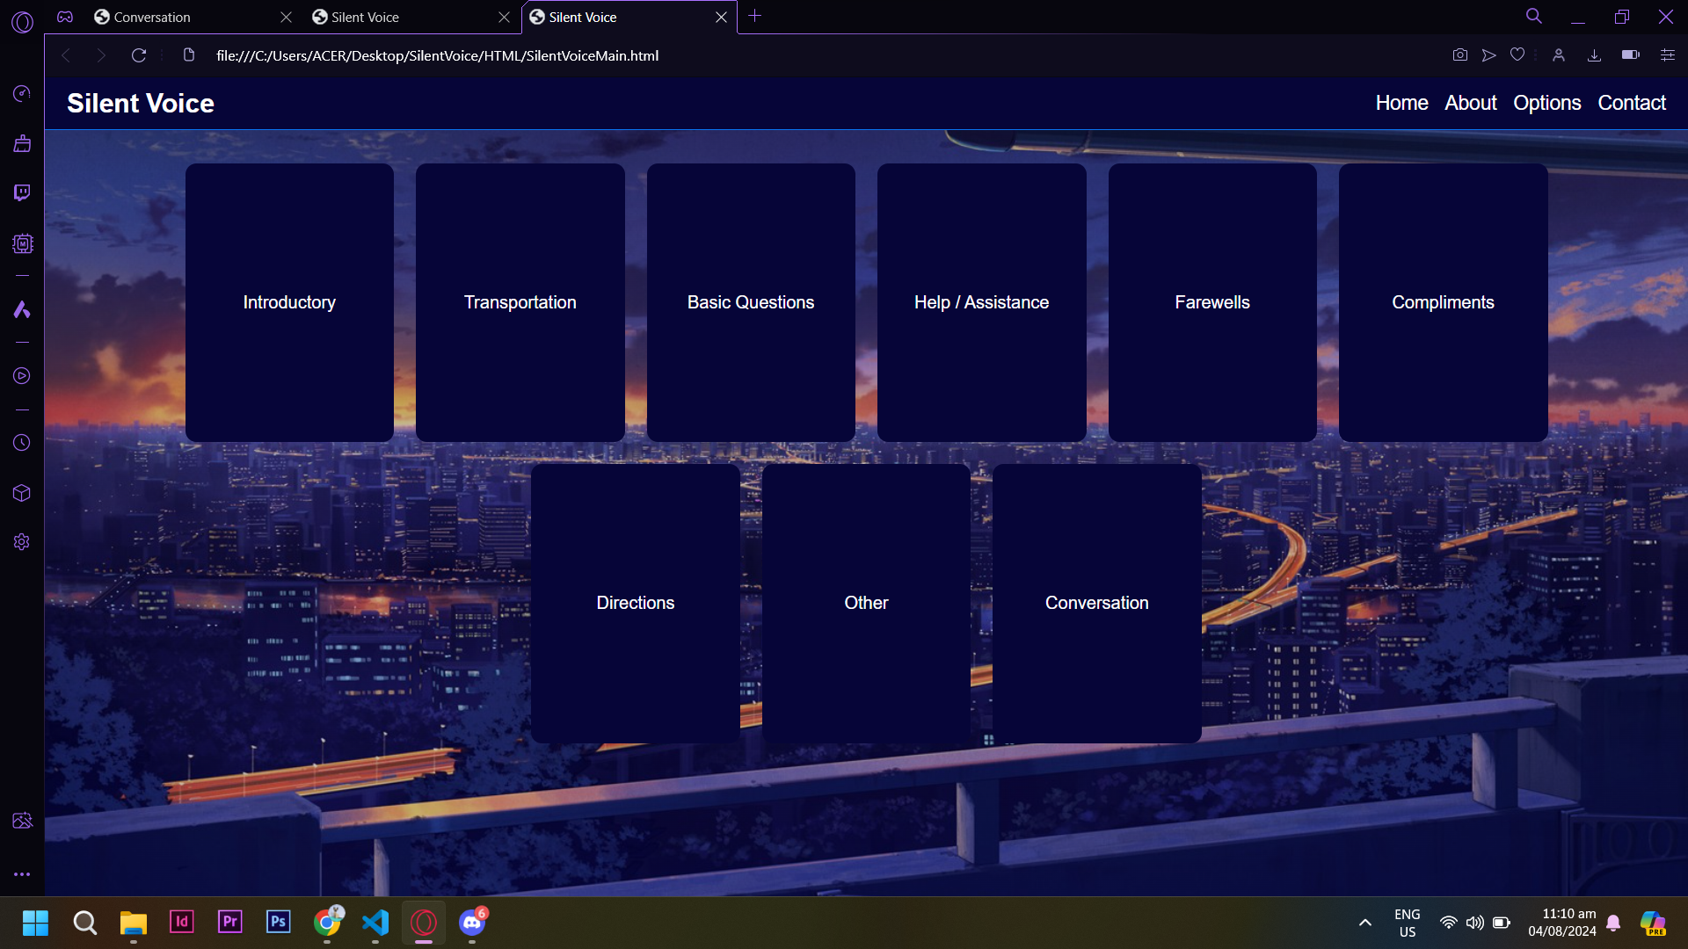Expand sidebar three-dots more menu
1688x949 pixels.
coord(22,874)
